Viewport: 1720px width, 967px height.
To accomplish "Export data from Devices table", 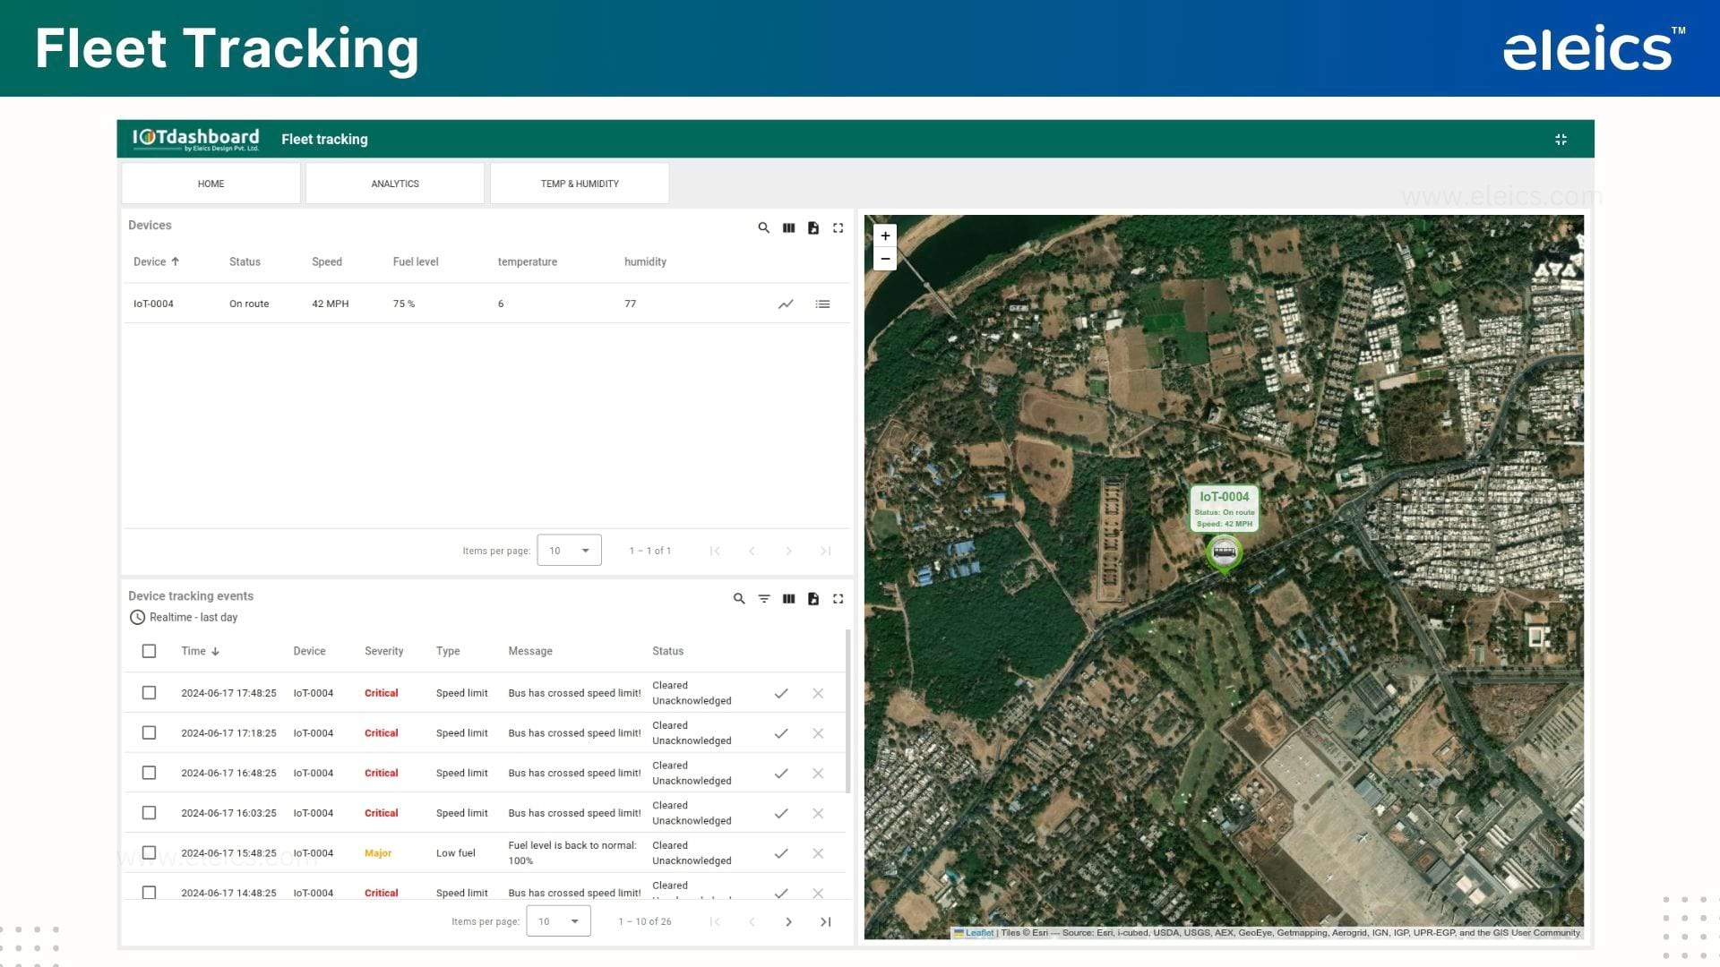I will point(813,228).
